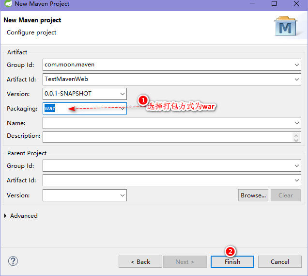Open the Parent Project Artifact Id dropdown arrow

(296, 180)
